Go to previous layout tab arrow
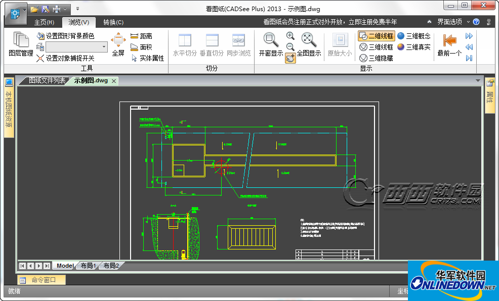Screen dimensions: 499x301 30,266
